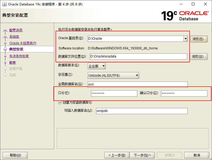
Task: Click the 典型安装配置 heading text
Action: pyautogui.click(x=15, y=15)
